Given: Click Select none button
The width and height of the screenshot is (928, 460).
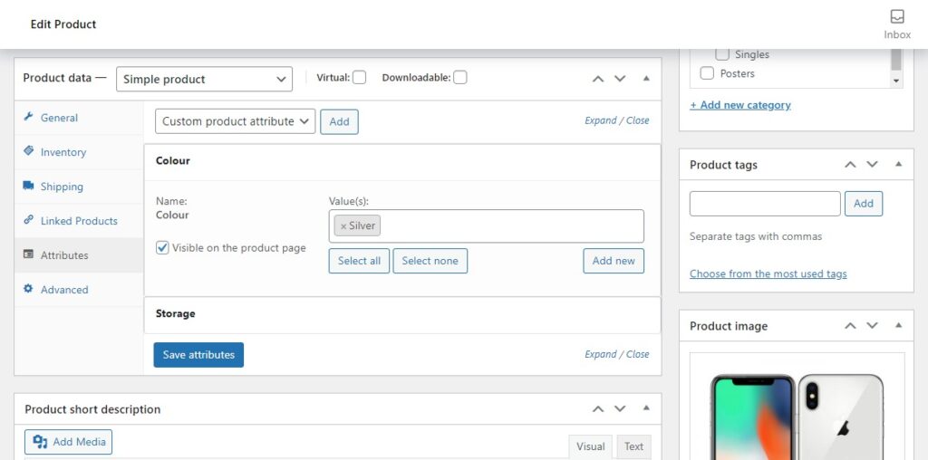Looking at the screenshot, I should point(430,261).
